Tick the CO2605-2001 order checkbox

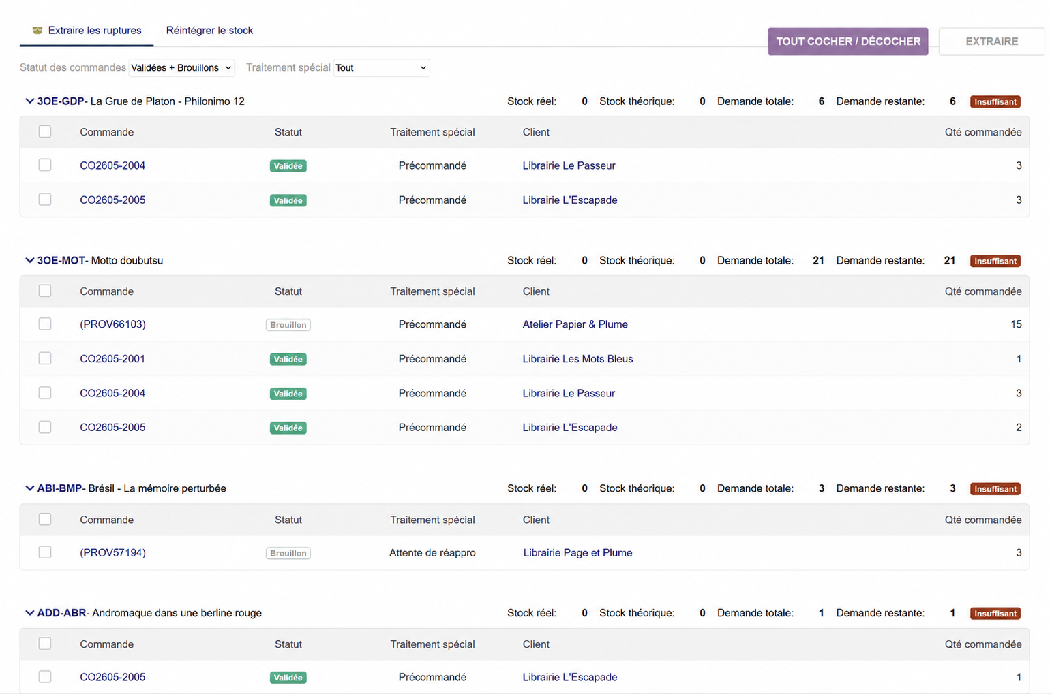click(x=45, y=358)
